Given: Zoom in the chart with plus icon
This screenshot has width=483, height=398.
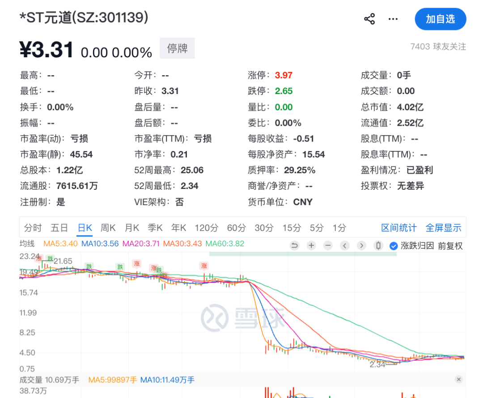Looking at the screenshot, I should click(x=311, y=245).
